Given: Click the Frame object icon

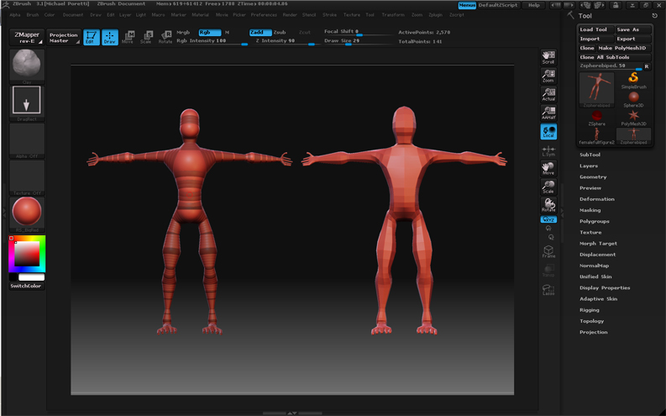Looking at the screenshot, I should point(548,251).
